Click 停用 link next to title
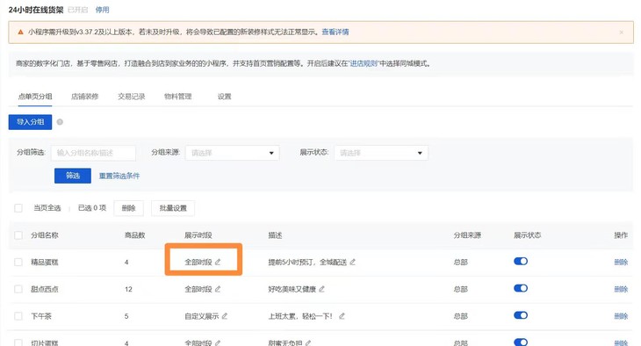The height and width of the screenshot is (346, 641). pos(102,10)
